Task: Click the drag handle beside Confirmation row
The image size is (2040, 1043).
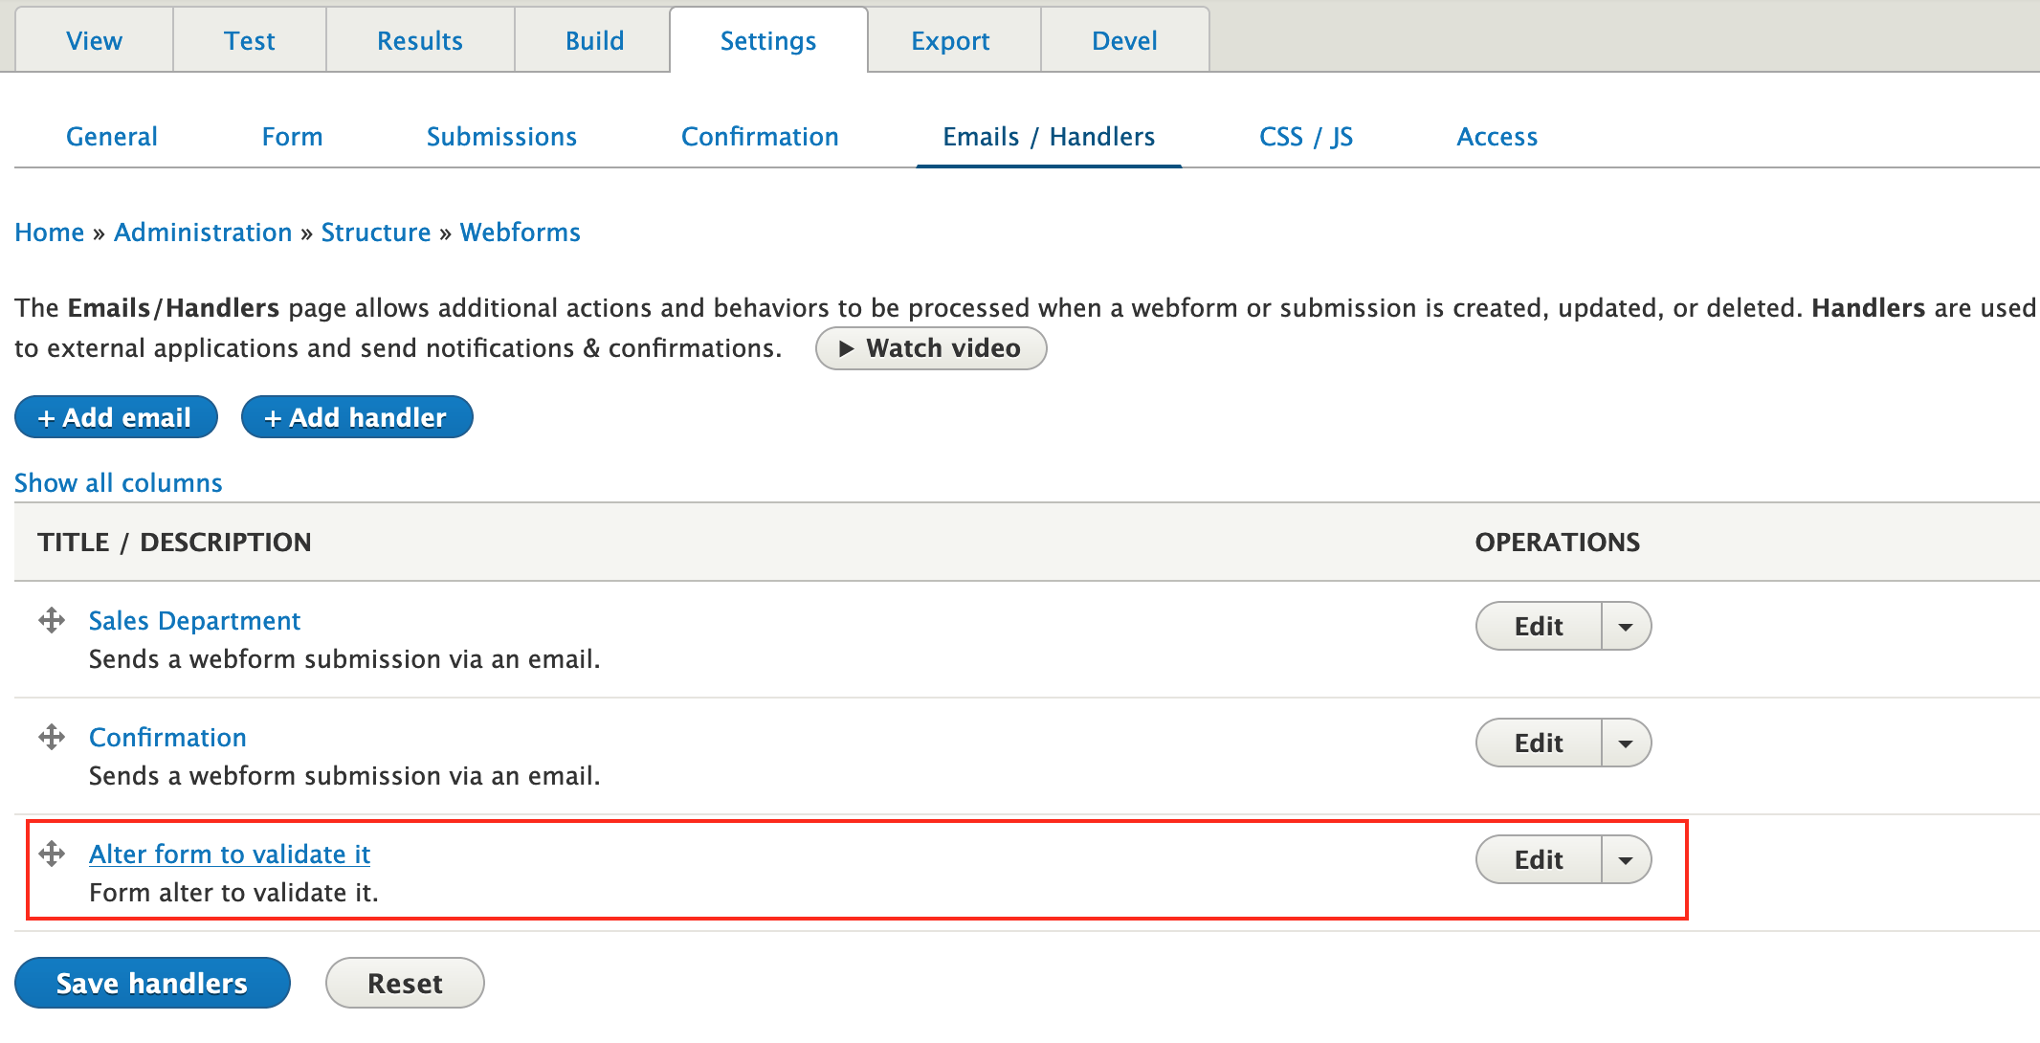Action: click(x=52, y=738)
